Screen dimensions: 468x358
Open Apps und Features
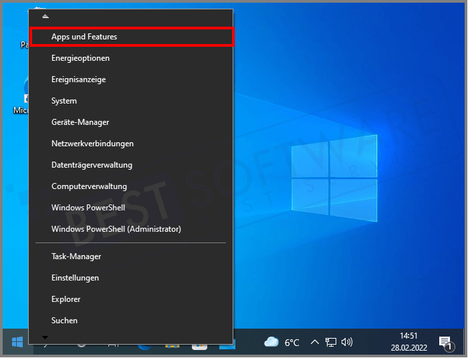(x=84, y=37)
